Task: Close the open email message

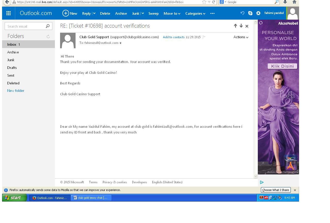Action: pyautogui.click(x=247, y=26)
